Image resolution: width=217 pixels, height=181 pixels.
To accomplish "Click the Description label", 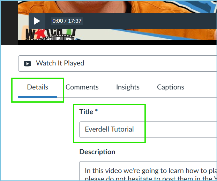I will (97, 152).
